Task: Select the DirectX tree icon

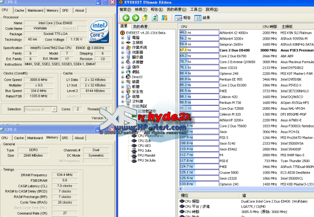Action: [x=129, y=77]
